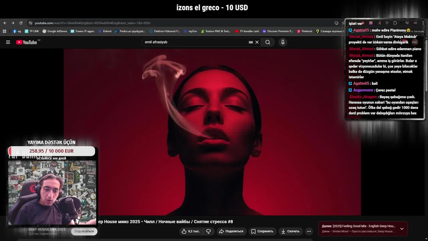Like the video with 9,2 тыс. likes

tap(191, 231)
